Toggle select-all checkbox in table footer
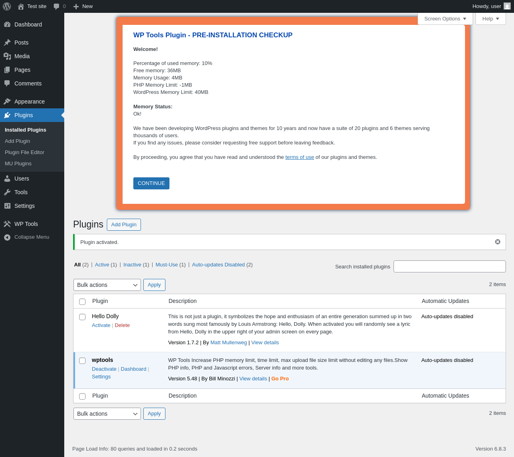 coord(82,396)
